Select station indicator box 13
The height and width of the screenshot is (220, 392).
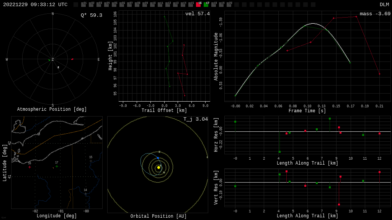click(x=175, y=4)
